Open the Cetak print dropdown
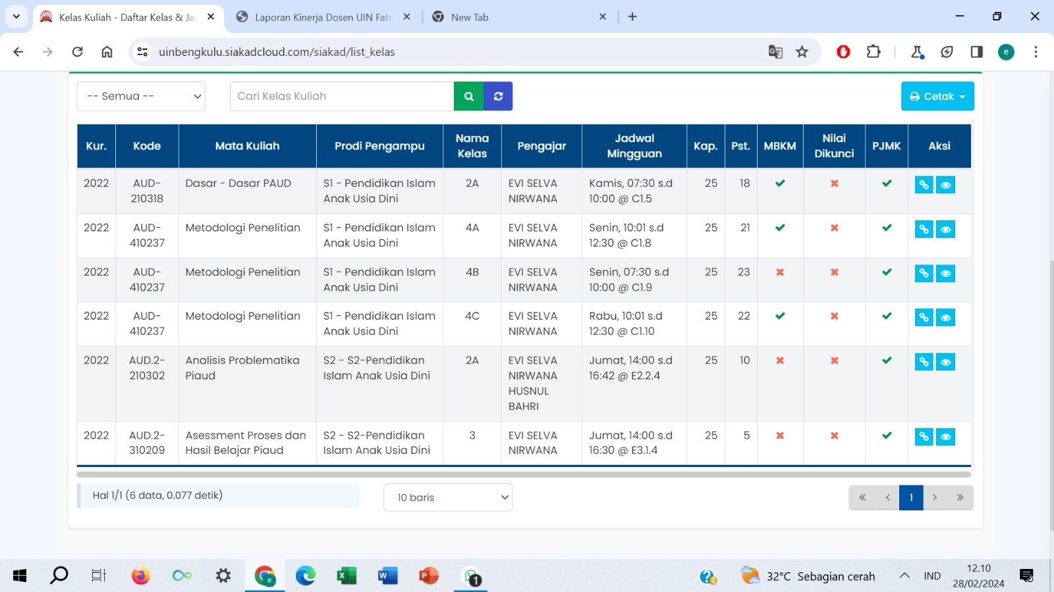This screenshot has width=1054, height=592. pyautogui.click(x=937, y=96)
